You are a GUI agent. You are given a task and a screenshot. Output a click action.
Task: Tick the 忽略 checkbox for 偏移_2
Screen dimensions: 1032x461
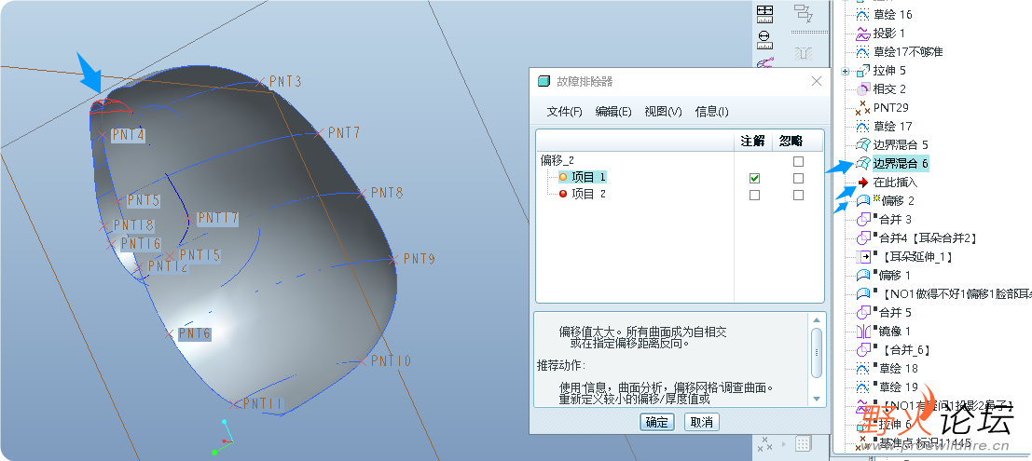pos(798,161)
